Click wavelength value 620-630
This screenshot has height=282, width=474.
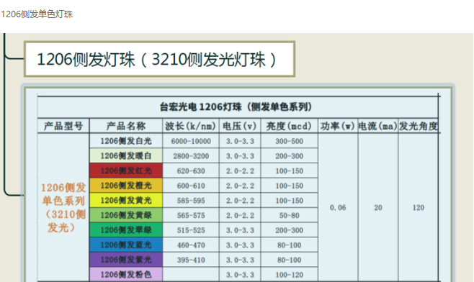pos(191,171)
